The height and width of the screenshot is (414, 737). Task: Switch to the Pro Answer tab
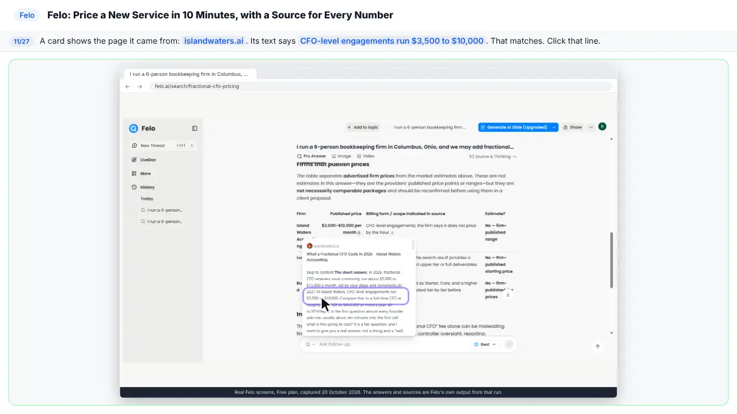click(x=311, y=156)
